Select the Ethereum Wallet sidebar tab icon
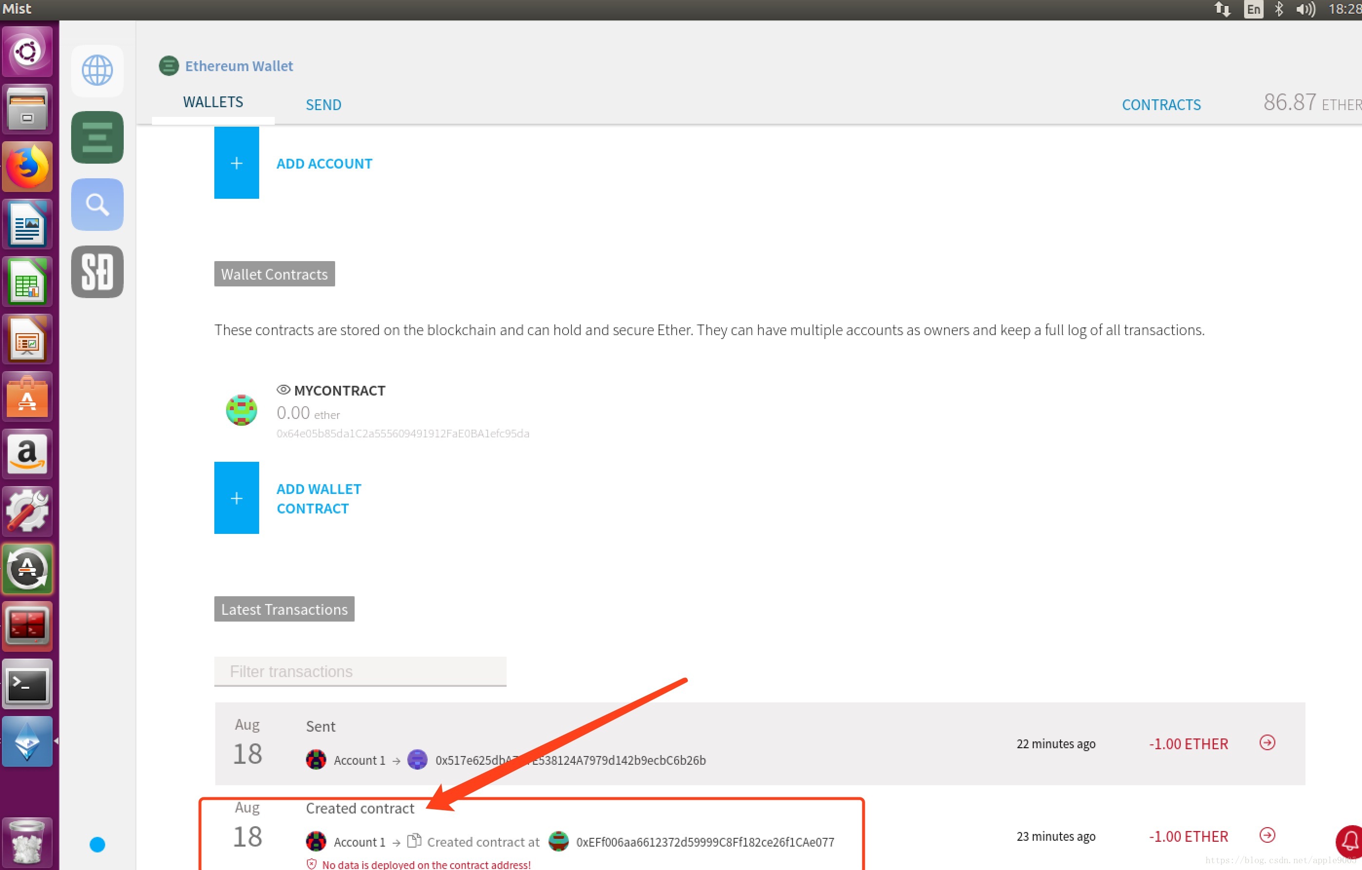 coord(97,137)
